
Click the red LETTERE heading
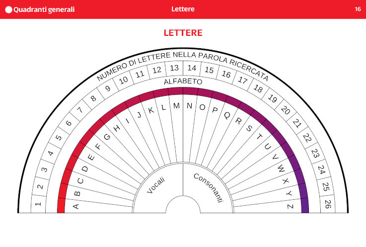point(183,33)
